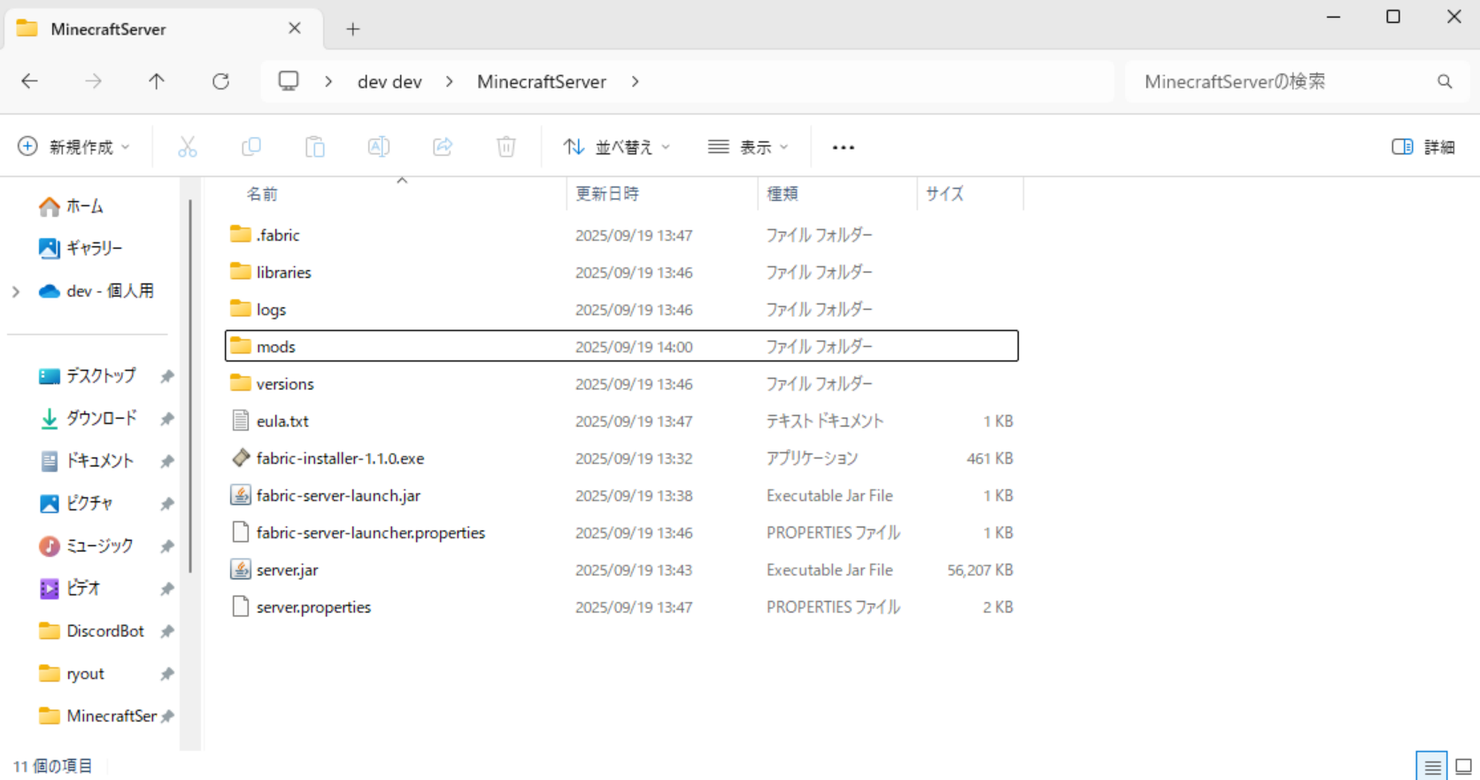The height and width of the screenshot is (780, 1480).
Task: Navigate back to previous folder
Action: point(30,81)
